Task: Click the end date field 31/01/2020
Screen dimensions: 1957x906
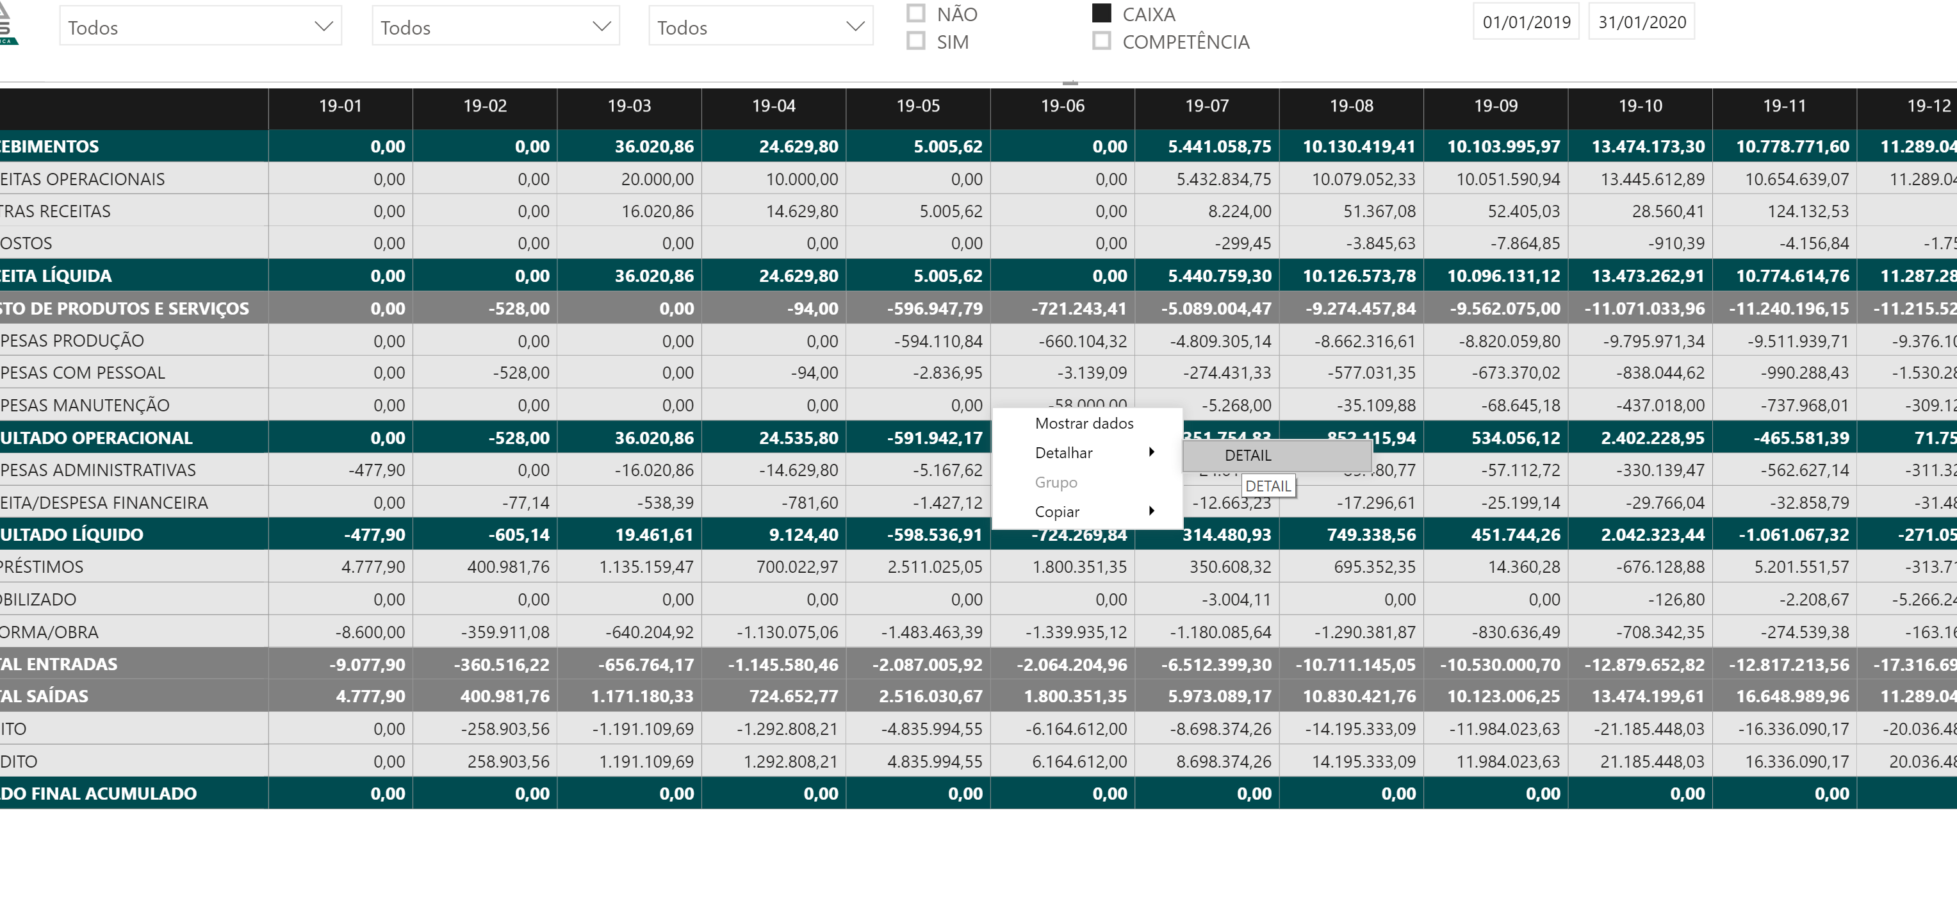Action: click(1641, 21)
